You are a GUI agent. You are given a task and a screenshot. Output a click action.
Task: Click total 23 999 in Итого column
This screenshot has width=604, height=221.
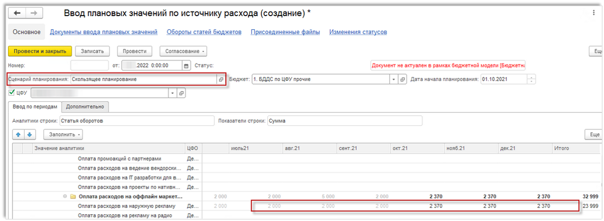[x=590, y=206]
